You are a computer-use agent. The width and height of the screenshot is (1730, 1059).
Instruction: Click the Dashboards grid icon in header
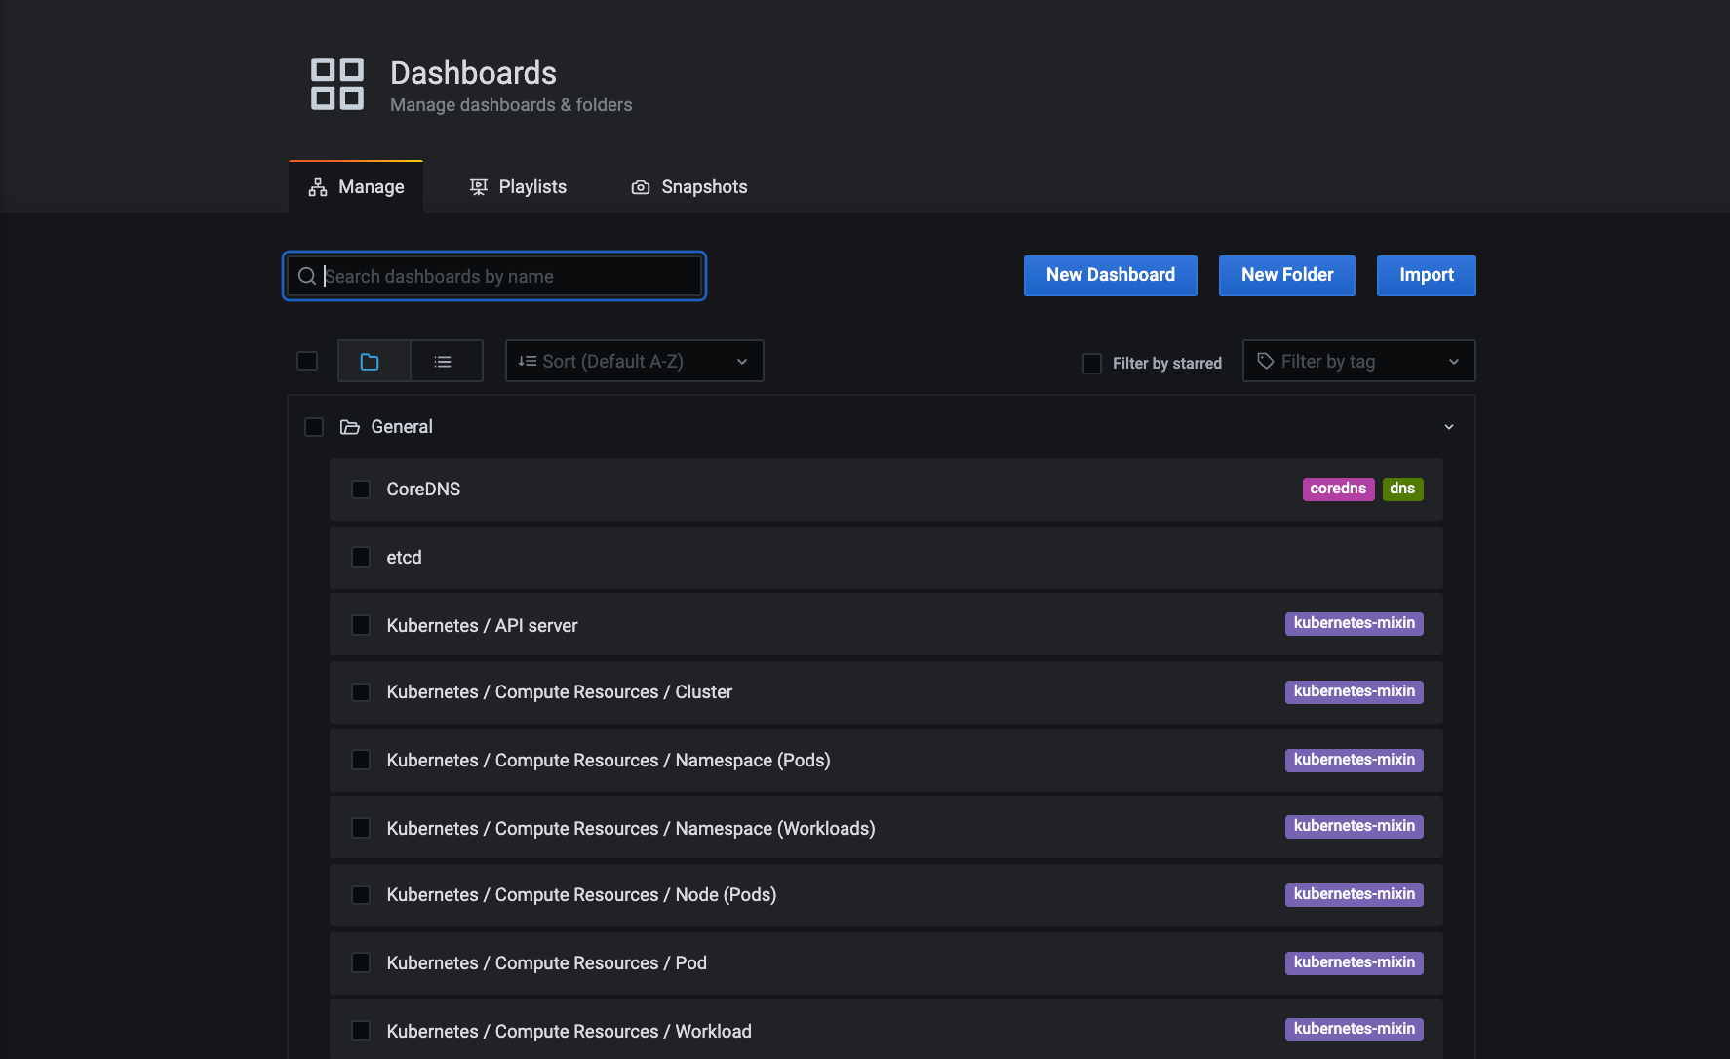pos(337,84)
